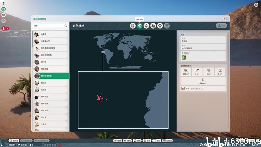
Task: Open the 自然 nature build button
Action: [x=137, y=141]
